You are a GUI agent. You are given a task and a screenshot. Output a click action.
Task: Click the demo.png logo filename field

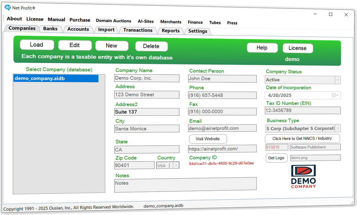tap(315, 158)
